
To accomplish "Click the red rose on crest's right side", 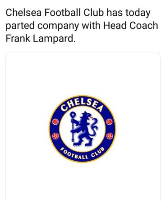I will tap(109, 136).
